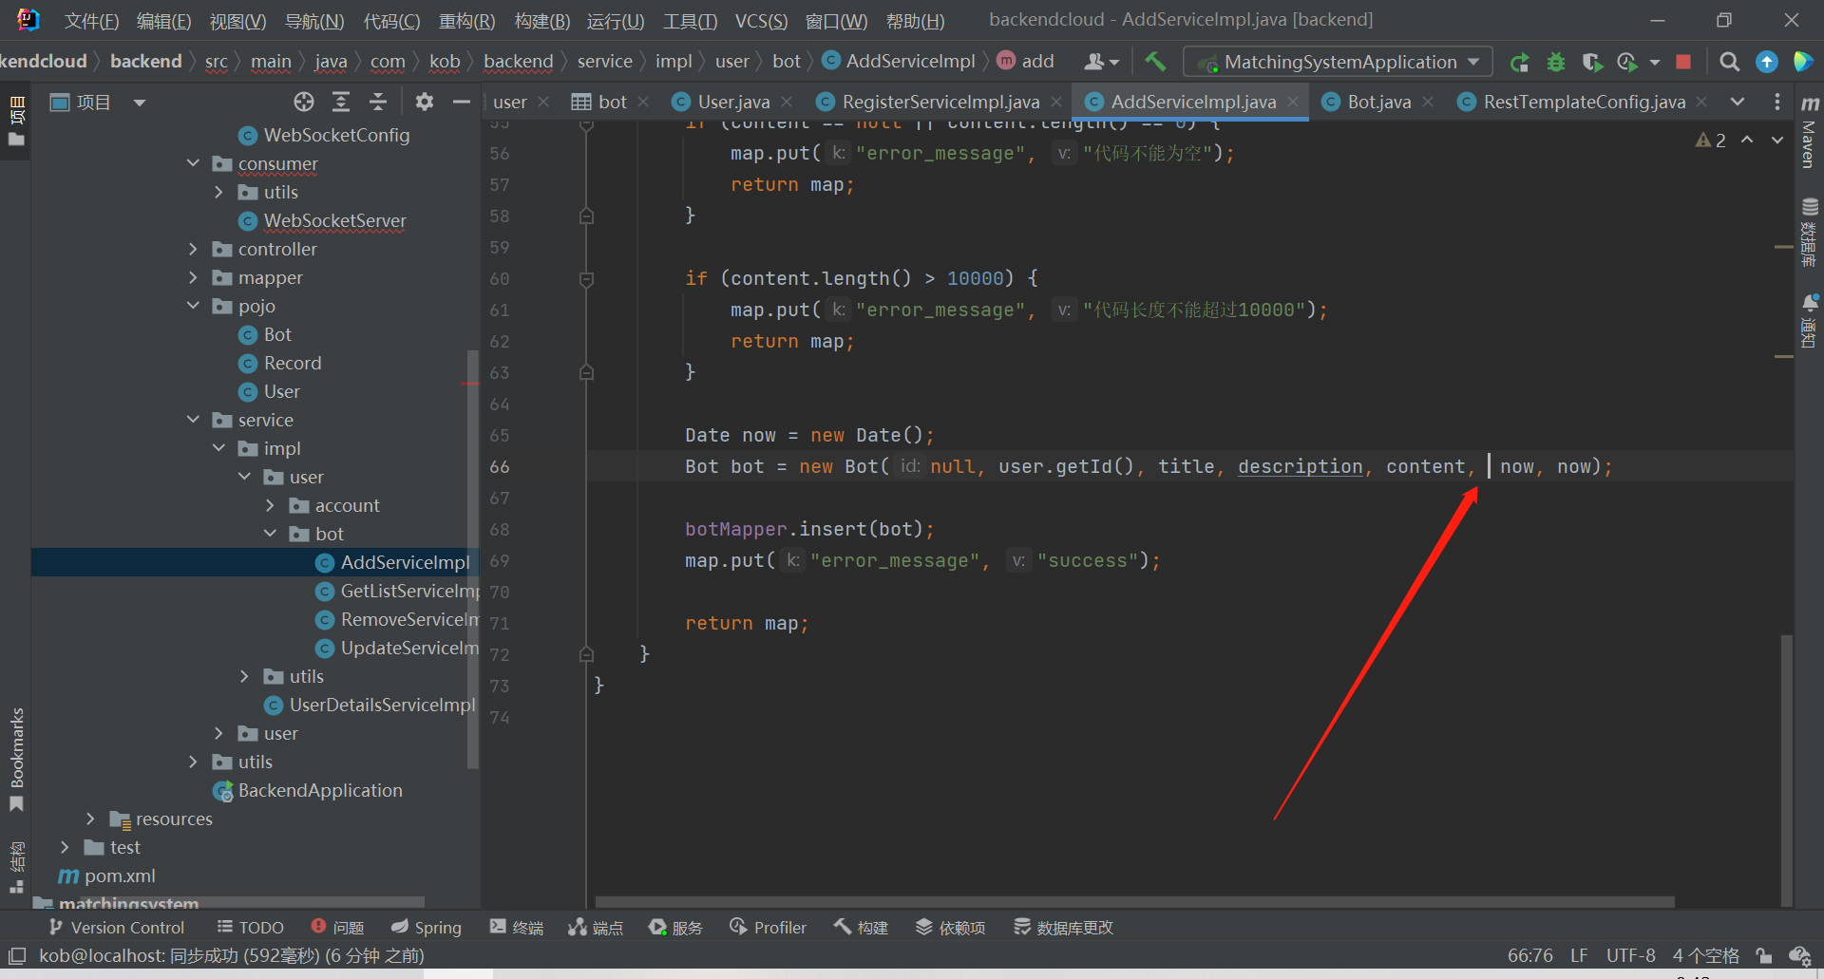1824x979 pixels.
Task: Click the project tree vertical scrollbar
Action: point(472,560)
